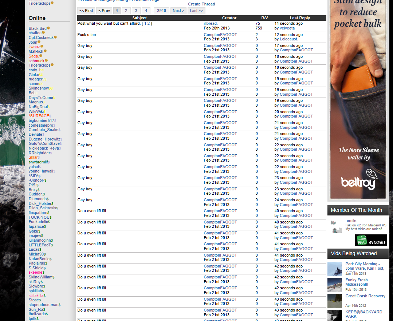The width and height of the screenshot is (393, 321).
Task: Click the -emile- member avatar image
Action: 336,226
